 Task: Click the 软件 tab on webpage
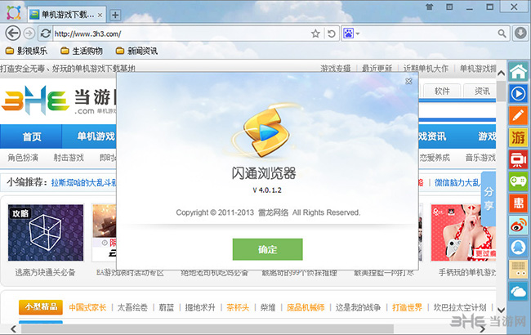442,91
